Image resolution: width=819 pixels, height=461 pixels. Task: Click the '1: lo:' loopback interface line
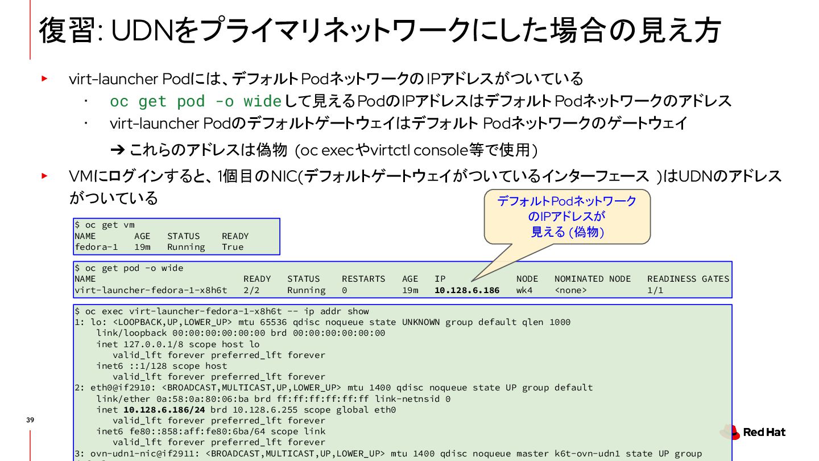click(x=322, y=322)
